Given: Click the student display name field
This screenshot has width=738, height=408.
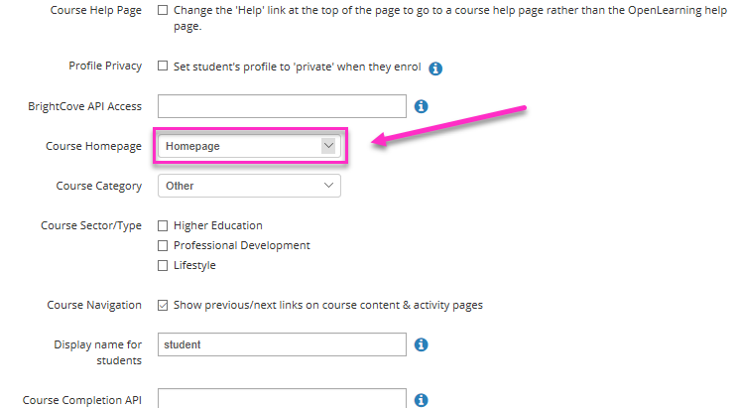Looking at the screenshot, I should 282,344.
